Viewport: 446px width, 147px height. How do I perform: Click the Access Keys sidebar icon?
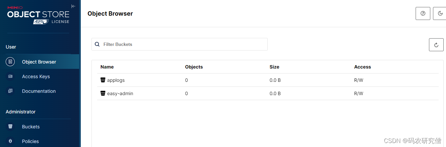[10, 76]
